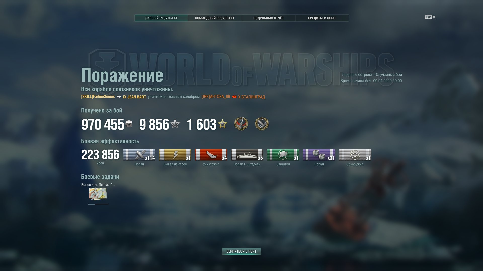
Task: Click the gold free XP star icon
Action: tap(222, 124)
